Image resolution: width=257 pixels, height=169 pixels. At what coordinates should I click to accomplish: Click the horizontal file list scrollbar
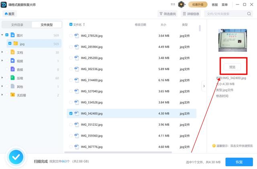click(118, 152)
